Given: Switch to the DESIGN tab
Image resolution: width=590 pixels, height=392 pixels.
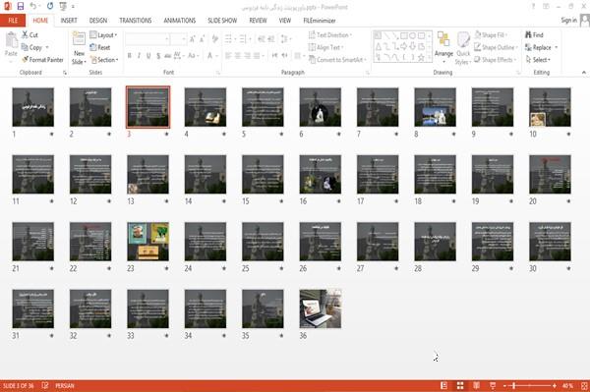Looking at the screenshot, I should (x=98, y=21).
